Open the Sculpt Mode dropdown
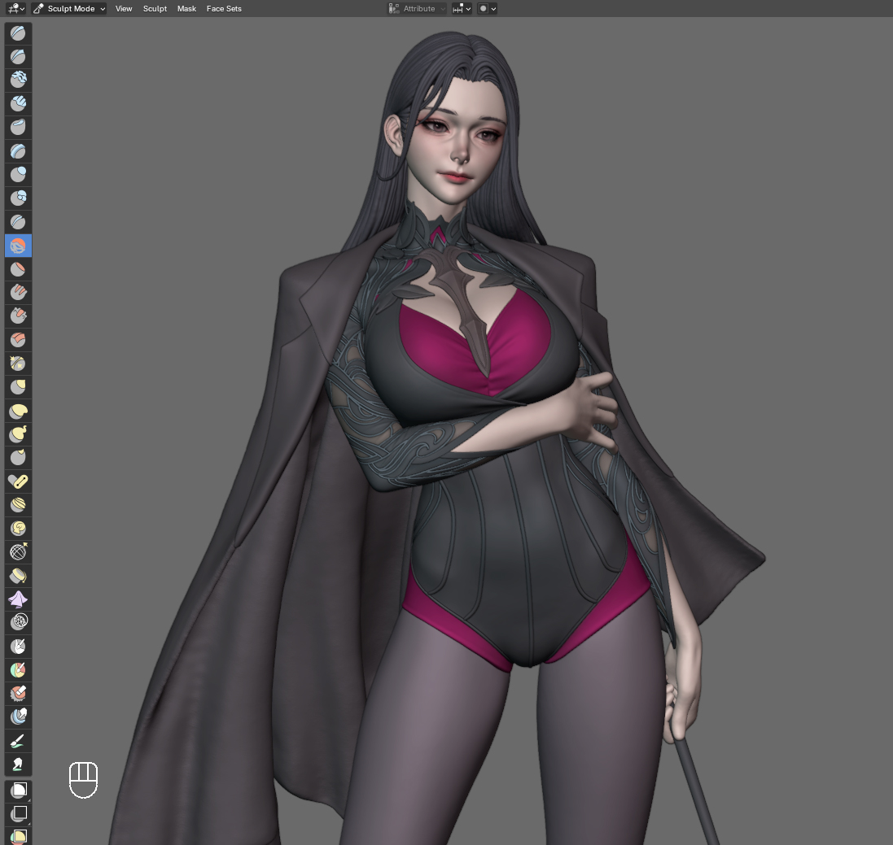Screen dimensions: 893x845 click(69, 8)
